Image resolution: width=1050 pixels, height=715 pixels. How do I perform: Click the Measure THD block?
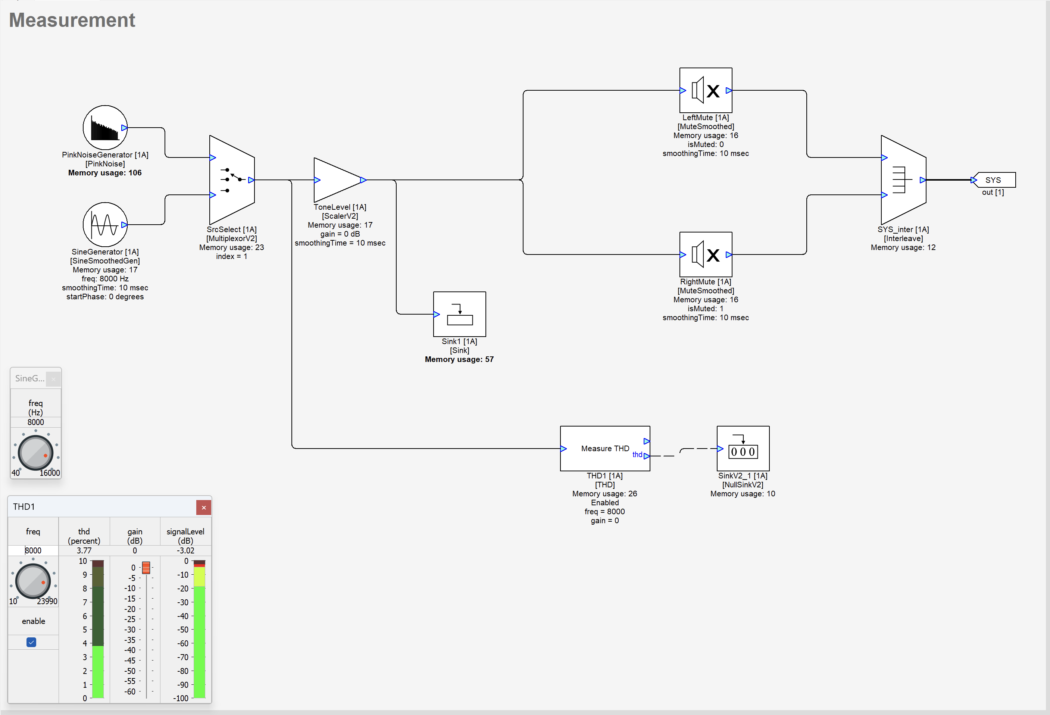coord(604,448)
